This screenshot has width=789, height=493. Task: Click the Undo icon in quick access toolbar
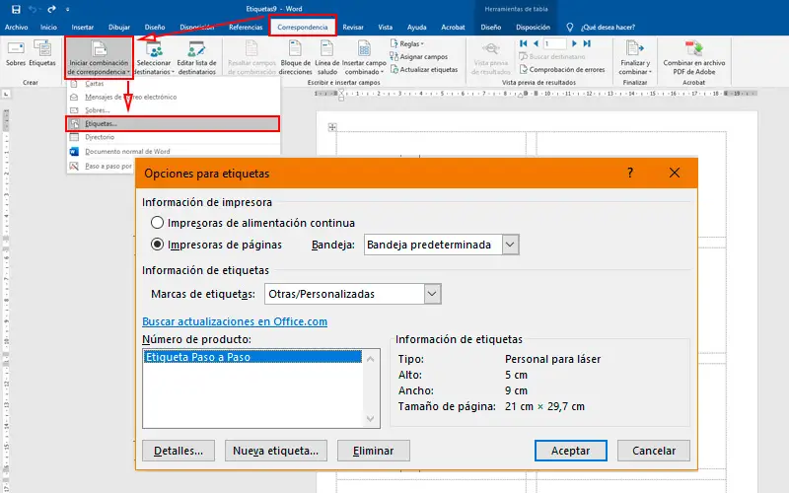point(33,9)
